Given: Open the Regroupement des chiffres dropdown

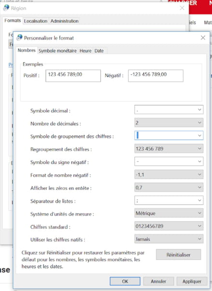Looking at the screenshot, I should click(169, 149).
